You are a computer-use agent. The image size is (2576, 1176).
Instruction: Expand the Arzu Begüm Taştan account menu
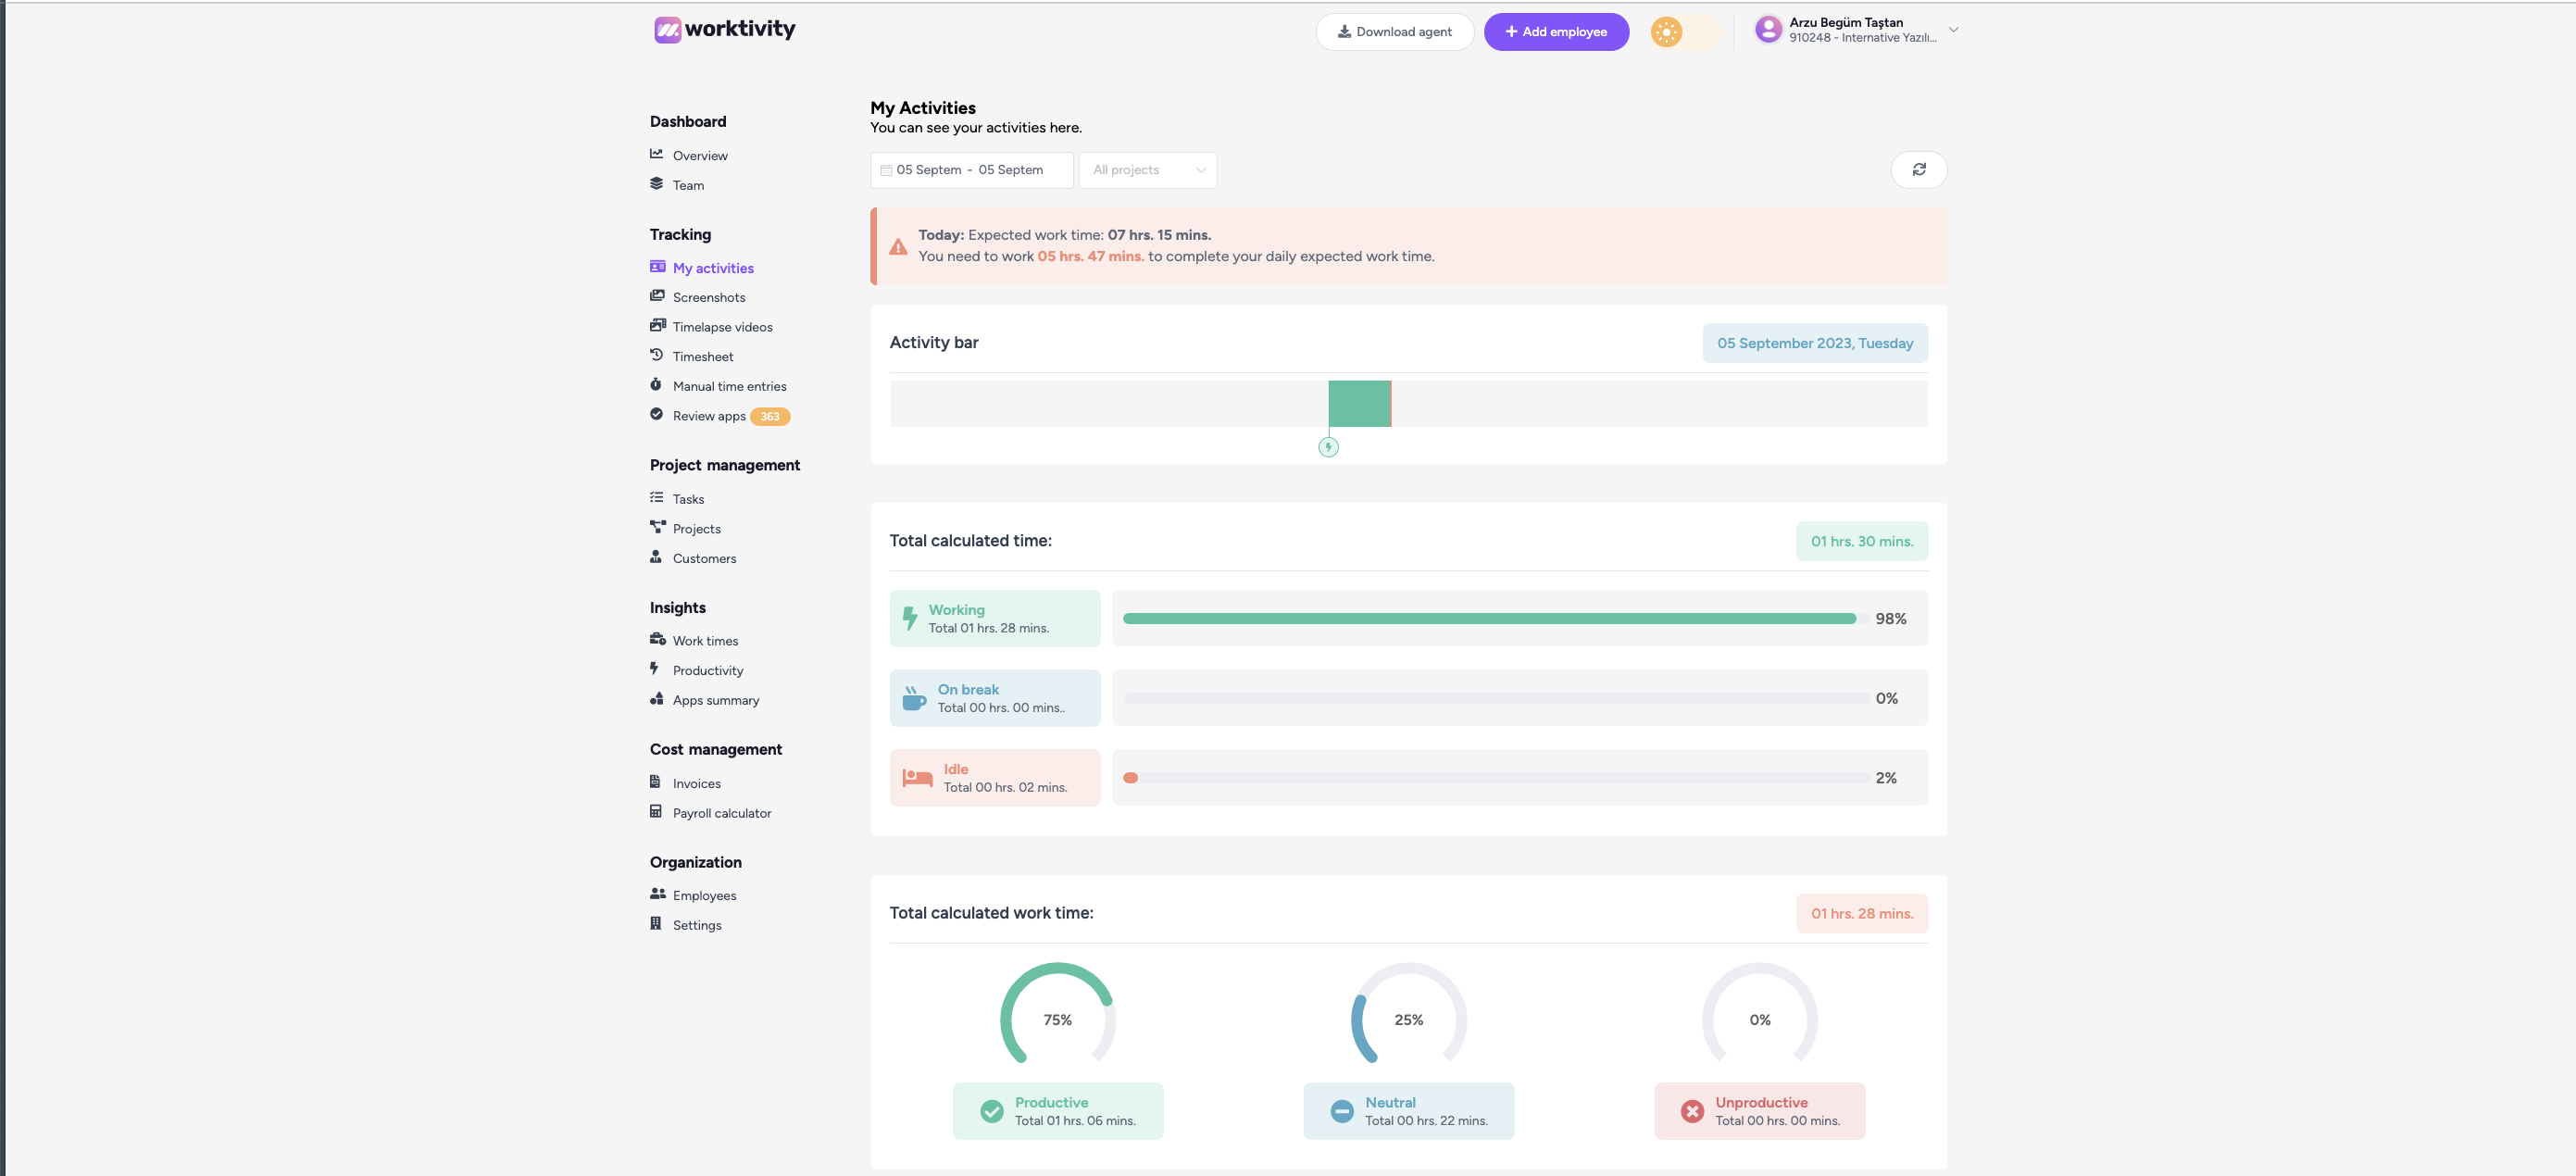pos(1953,30)
